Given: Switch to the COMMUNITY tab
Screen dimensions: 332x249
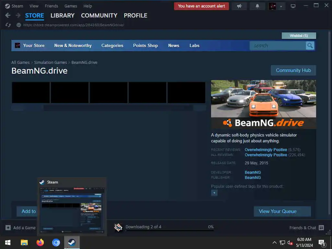Looking at the screenshot, I should (99, 16).
